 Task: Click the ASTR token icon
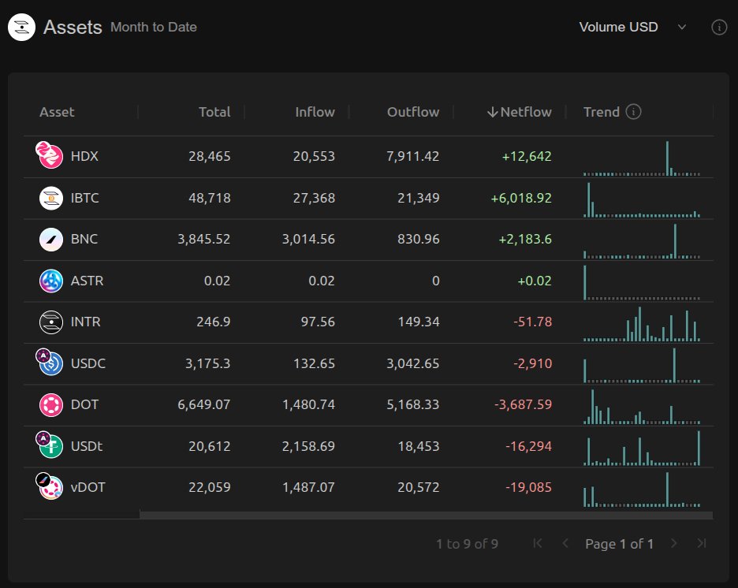(50, 281)
